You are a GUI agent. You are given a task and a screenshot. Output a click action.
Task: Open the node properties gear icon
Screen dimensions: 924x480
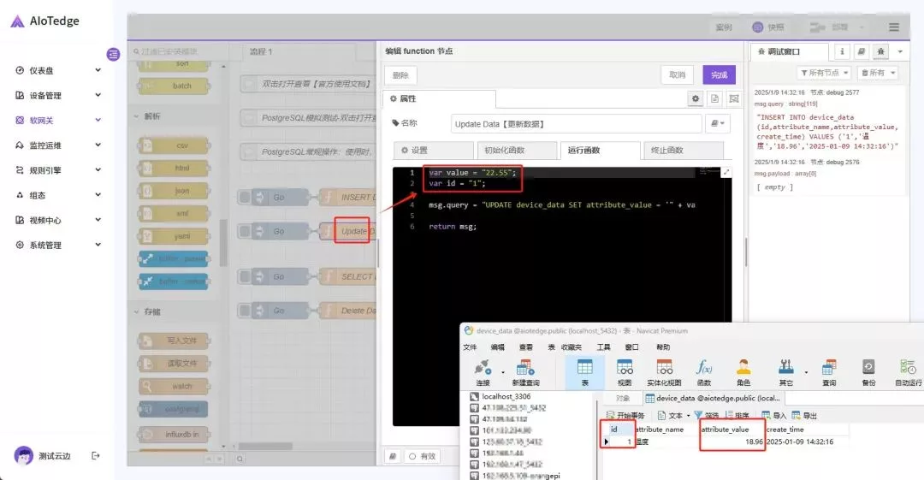pyautogui.click(x=696, y=99)
